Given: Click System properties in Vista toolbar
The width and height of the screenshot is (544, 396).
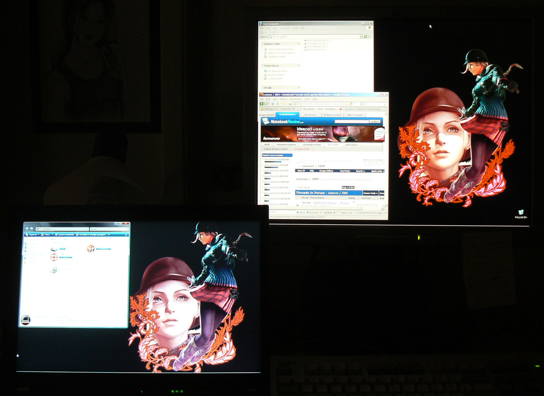Looking at the screenshot, I should 64,234.
